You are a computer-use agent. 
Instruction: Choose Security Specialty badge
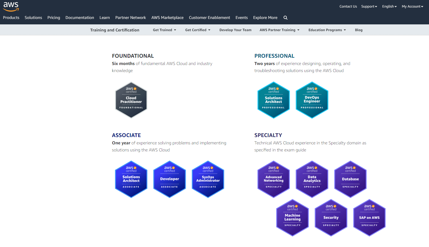point(331,218)
